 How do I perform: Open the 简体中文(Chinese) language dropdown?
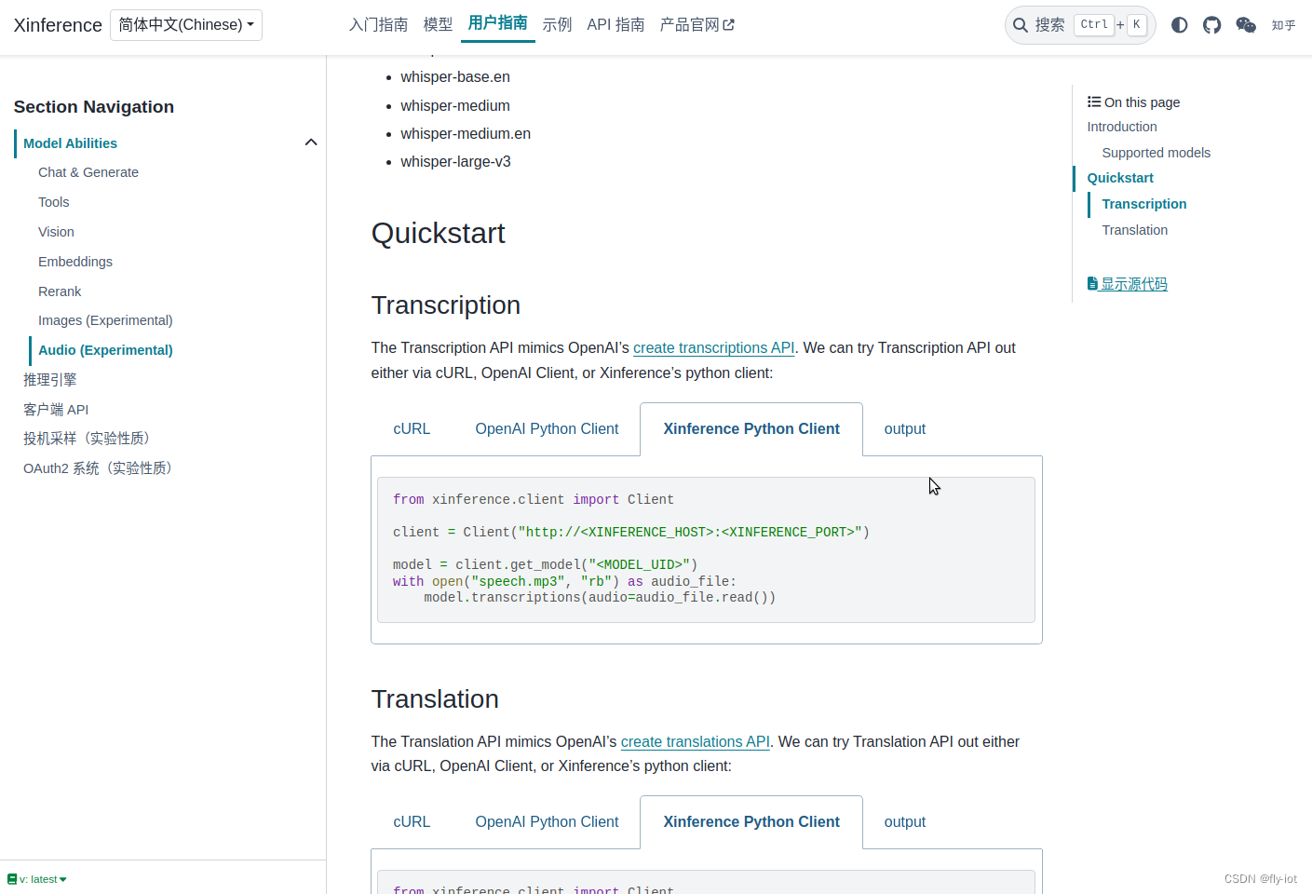coord(185,24)
